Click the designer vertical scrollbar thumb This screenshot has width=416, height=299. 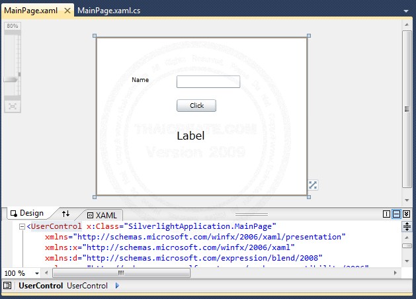pyautogui.click(x=407, y=109)
